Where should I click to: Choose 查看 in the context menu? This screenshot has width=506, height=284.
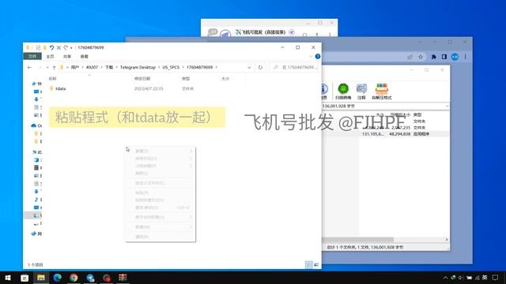pyautogui.click(x=160, y=151)
